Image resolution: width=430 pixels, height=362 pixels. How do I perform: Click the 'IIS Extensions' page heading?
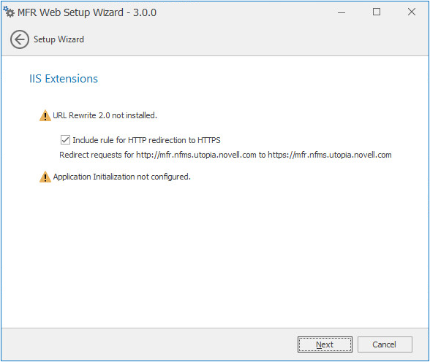(x=64, y=79)
